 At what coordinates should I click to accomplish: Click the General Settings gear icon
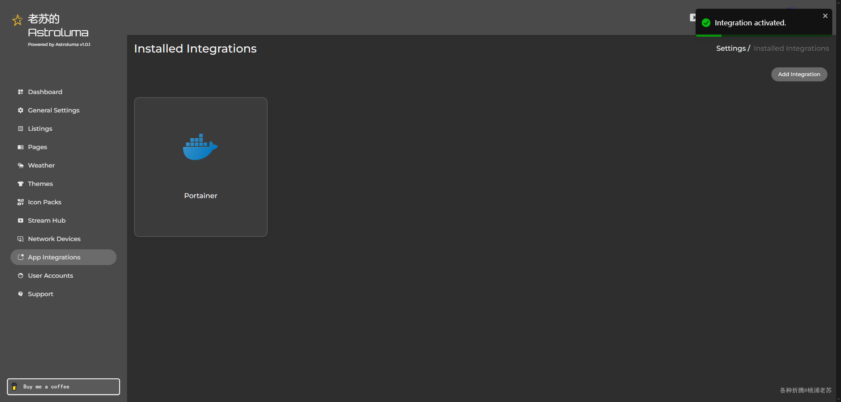21,110
